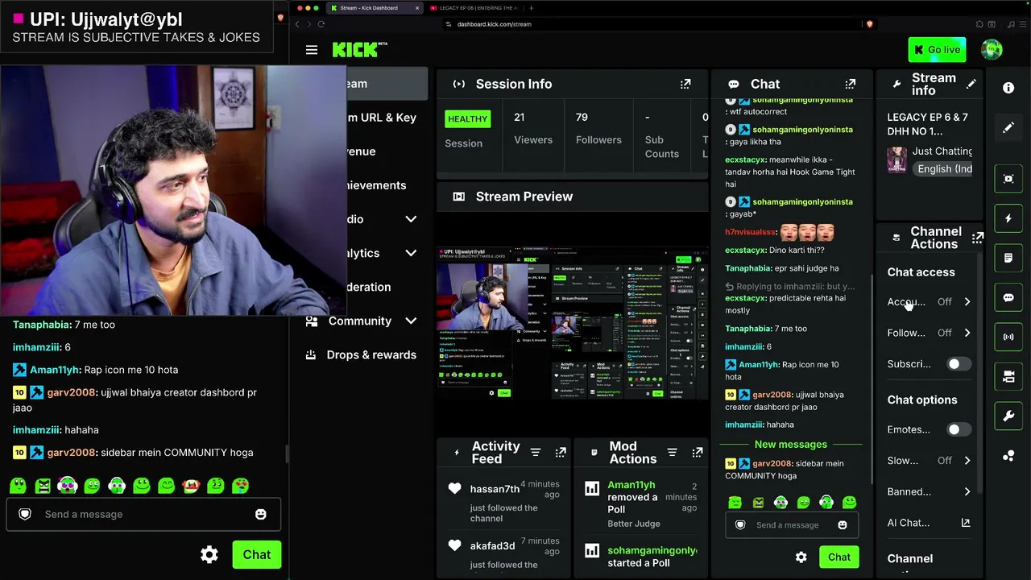Open Slow mode chat option
Viewport: 1031px width, 580px height.
pyautogui.click(x=930, y=461)
